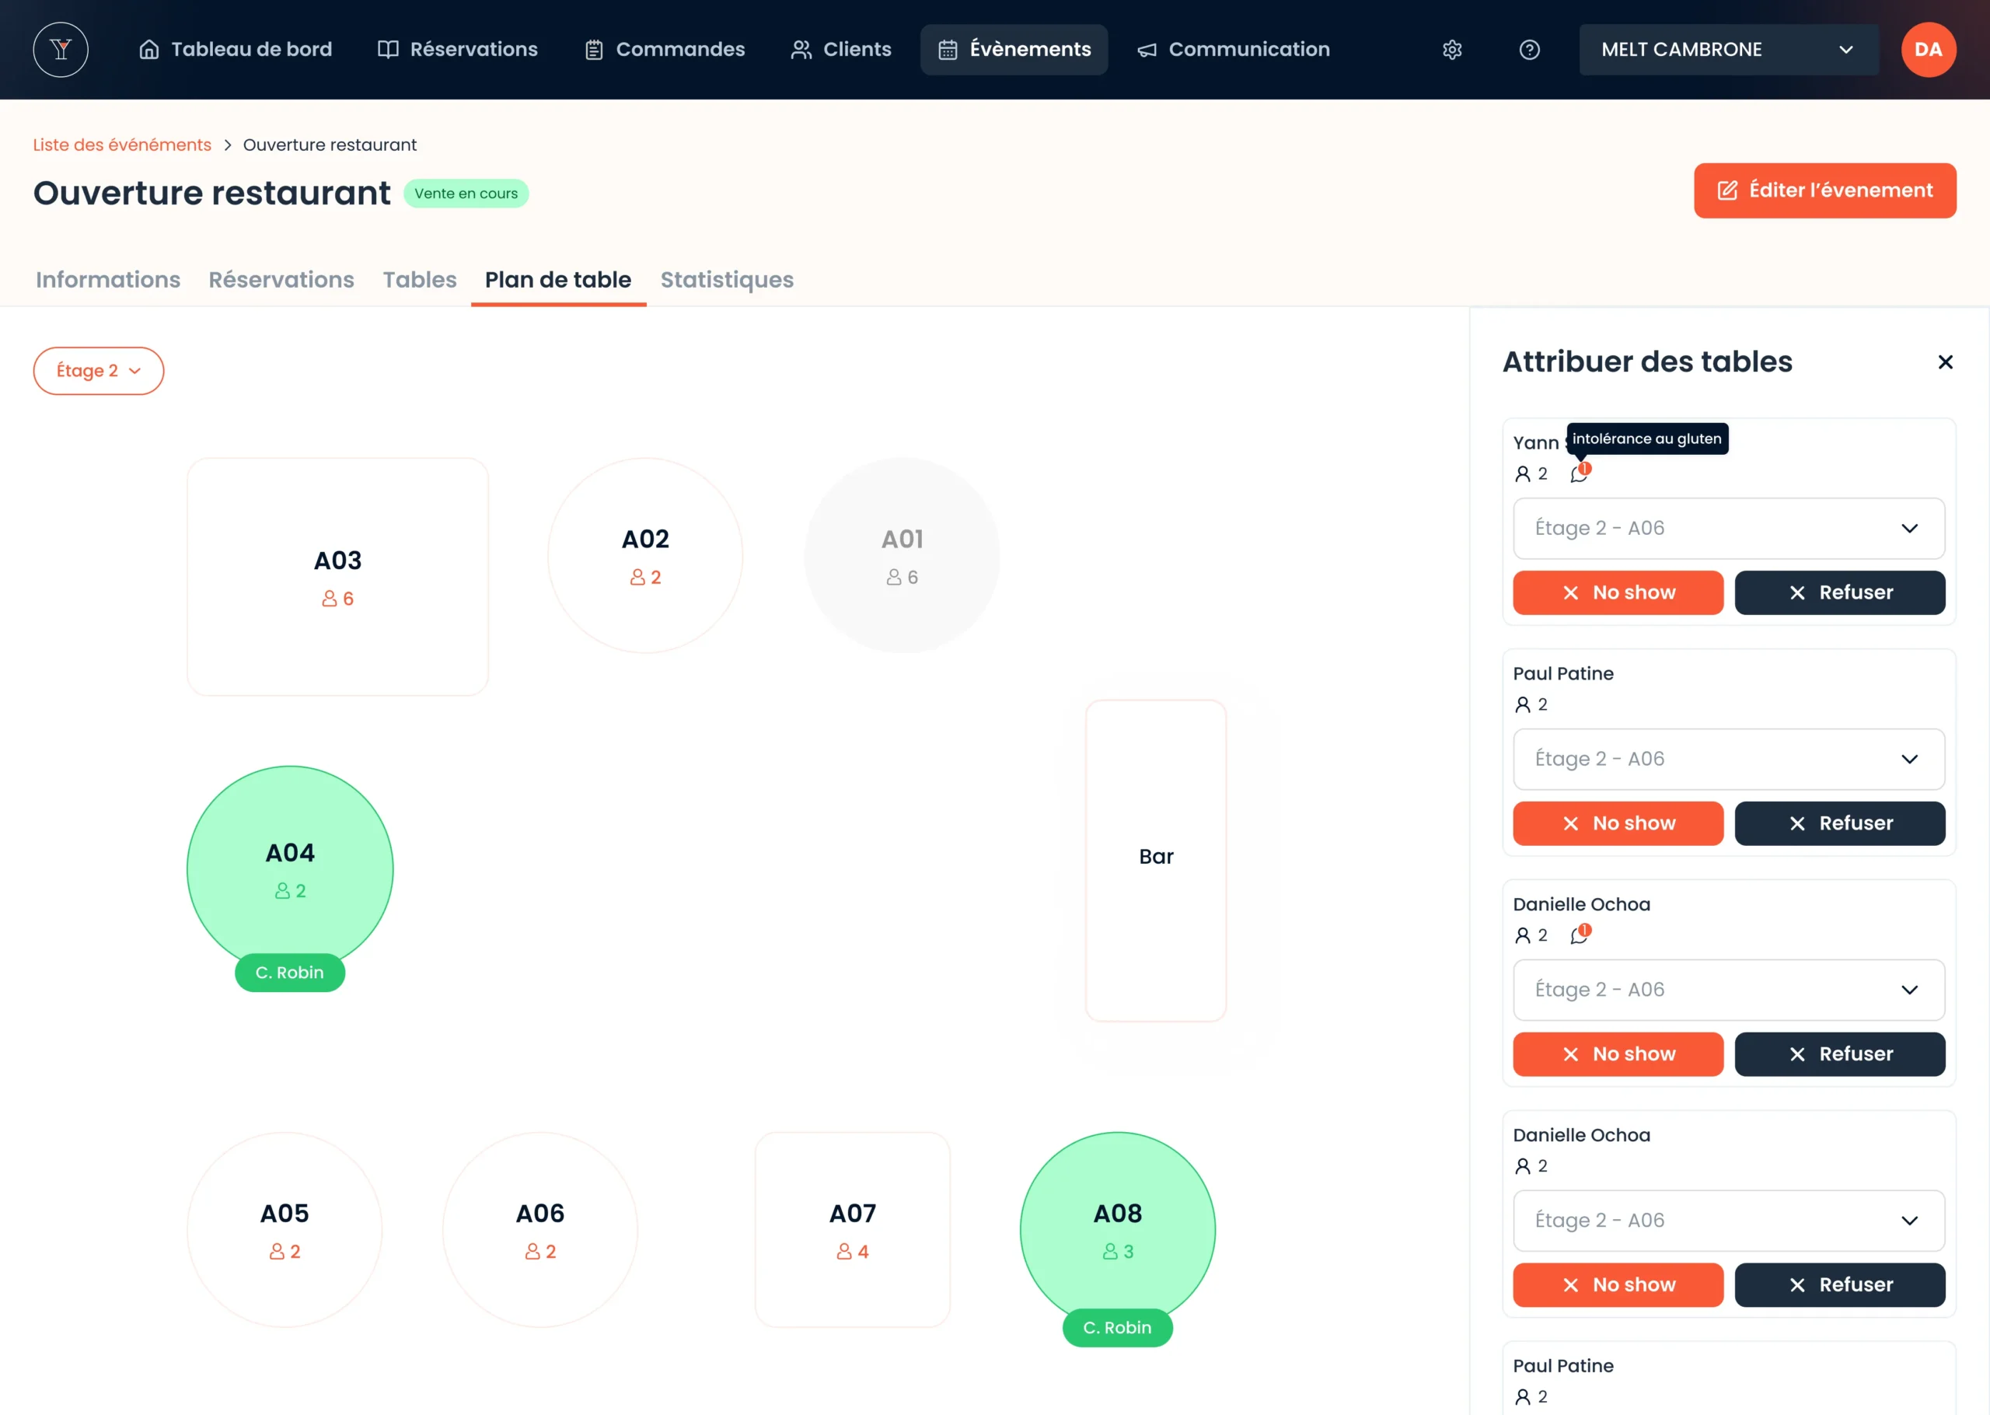Open Tableau de bord home page
The width and height of the screenshot is (1990, 1415).
click(235, 50)
